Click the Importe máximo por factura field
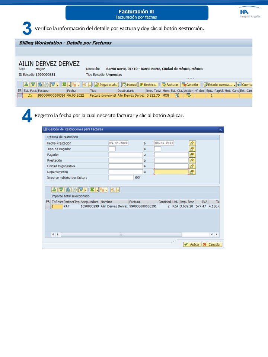This screenshot has height=357, width=268. [121, 178]
